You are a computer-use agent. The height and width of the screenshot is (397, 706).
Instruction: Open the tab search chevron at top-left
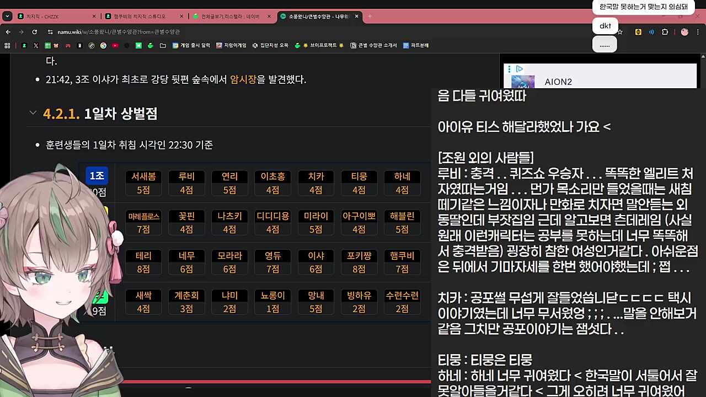(x=7, y=16)
